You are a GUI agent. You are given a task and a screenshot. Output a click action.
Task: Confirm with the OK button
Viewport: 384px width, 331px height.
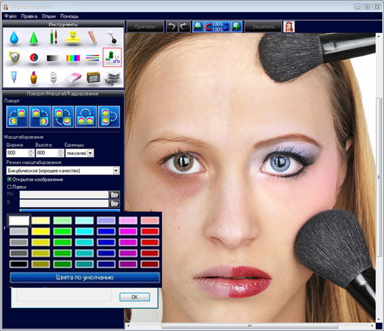click(x=135, y=297)
